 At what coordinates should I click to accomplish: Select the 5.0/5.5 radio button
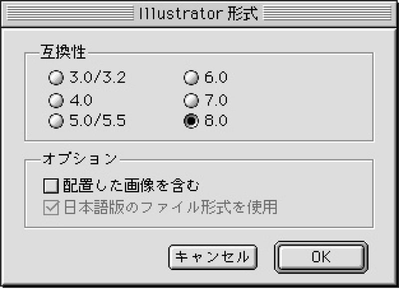click(56, 121)
